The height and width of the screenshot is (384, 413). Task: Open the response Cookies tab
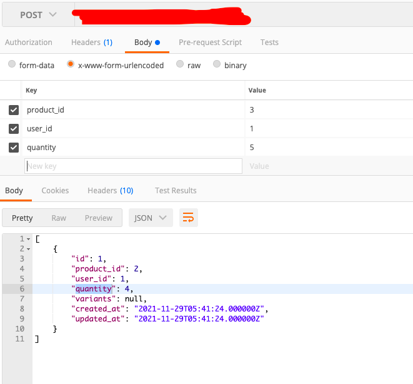point(55,191)
